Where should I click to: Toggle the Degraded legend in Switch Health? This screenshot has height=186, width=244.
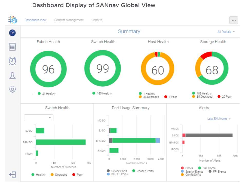59,175
